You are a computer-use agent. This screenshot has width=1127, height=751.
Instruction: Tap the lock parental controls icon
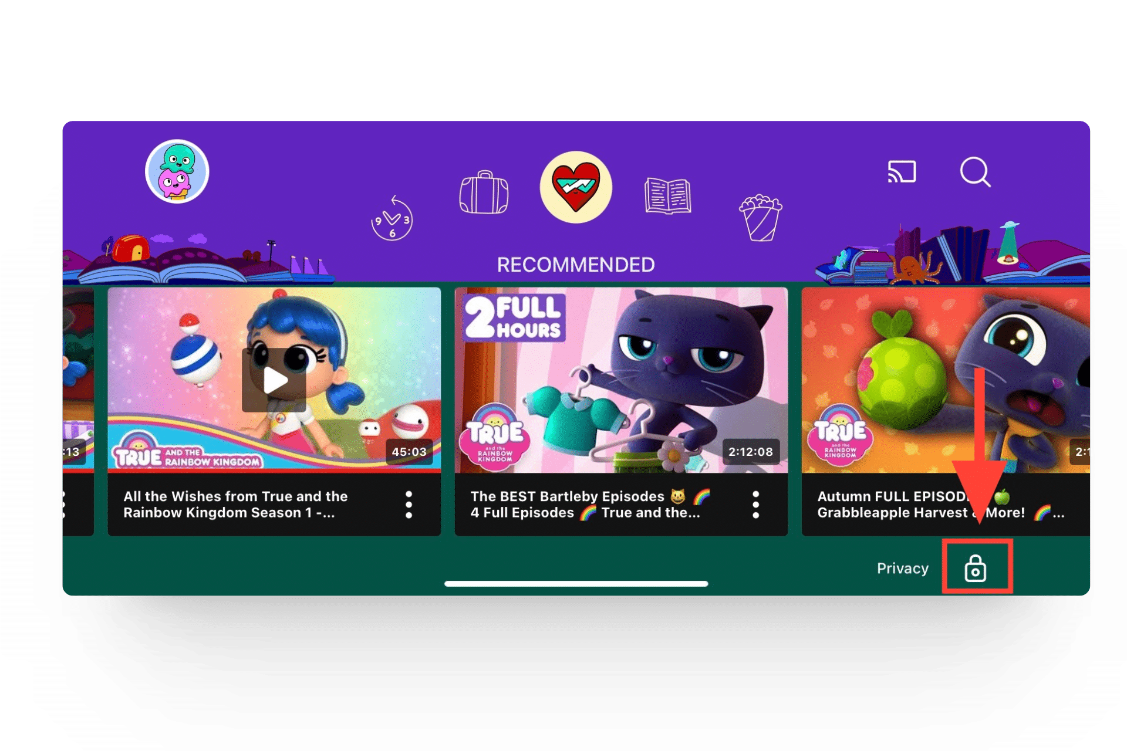(x=976, y=568)
